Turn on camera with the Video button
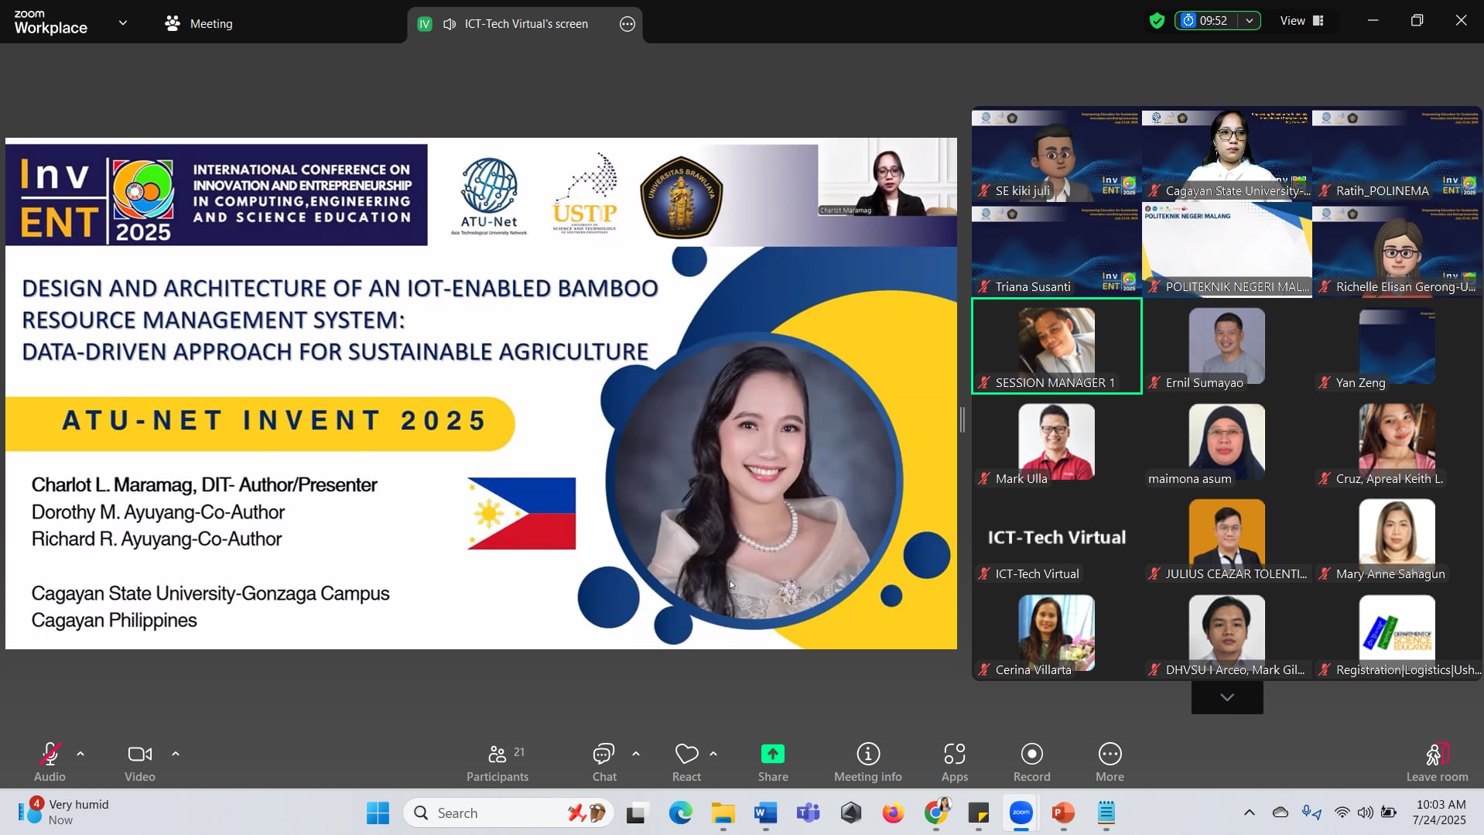Viewport: 1484px width, 835px height. [x=140, y=762]
